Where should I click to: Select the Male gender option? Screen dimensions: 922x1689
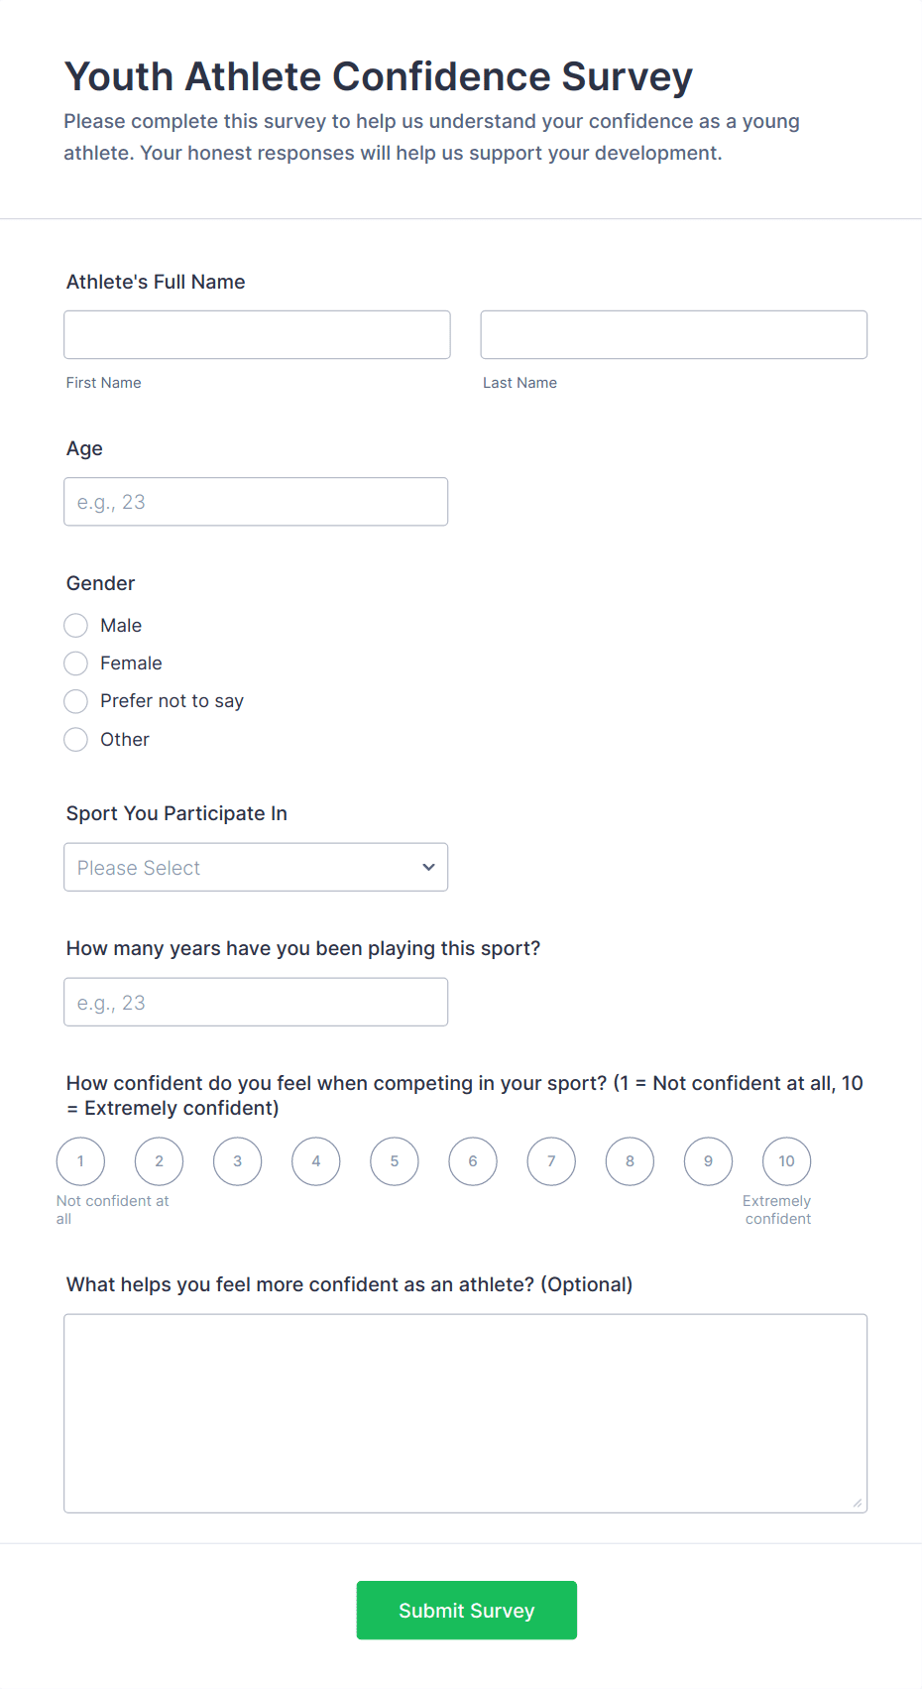tap(76, 626)
